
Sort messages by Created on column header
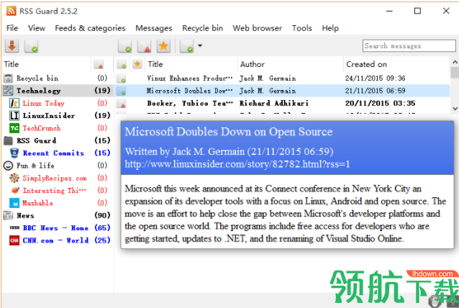coord(396,64)
